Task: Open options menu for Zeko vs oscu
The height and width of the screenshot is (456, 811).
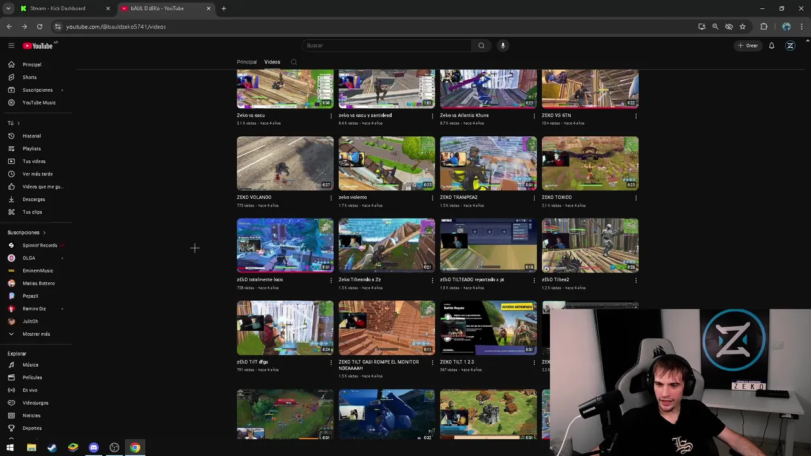Action: pos(331,116)
